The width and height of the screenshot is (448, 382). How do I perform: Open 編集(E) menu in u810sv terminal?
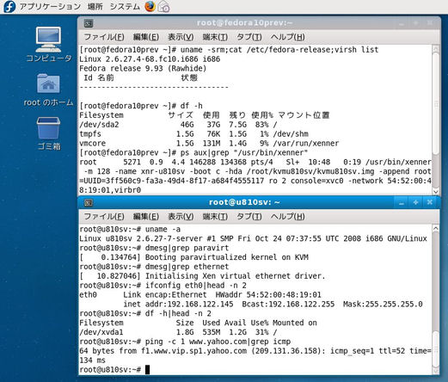(x=146, y=217)
